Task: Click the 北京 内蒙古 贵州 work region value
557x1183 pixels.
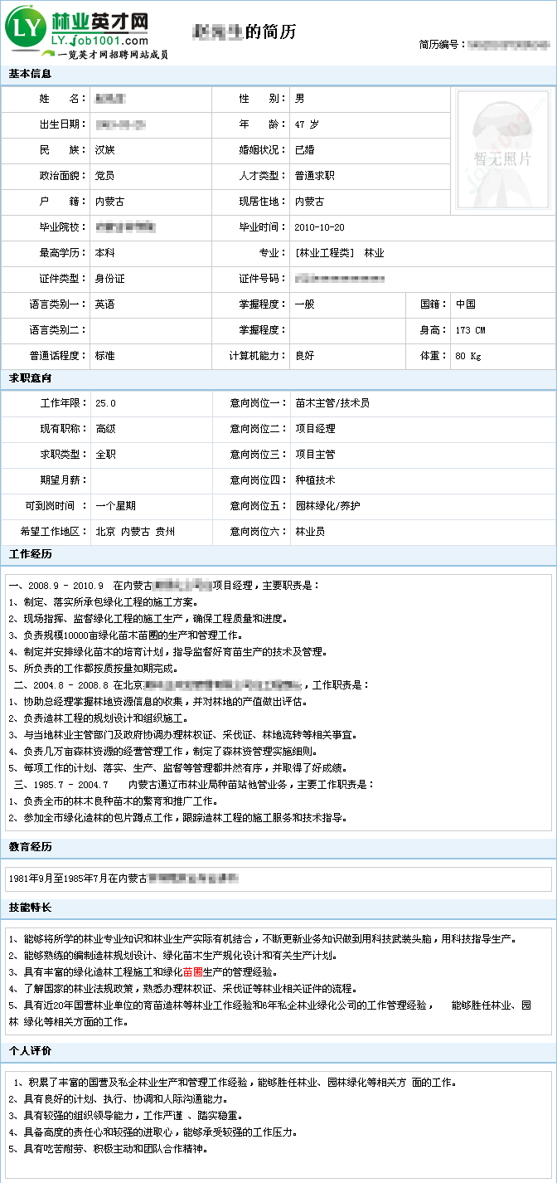Action: click(x=135, y=531)
